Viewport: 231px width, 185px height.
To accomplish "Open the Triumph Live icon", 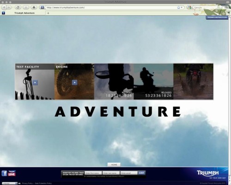I will tap(12, 173).
